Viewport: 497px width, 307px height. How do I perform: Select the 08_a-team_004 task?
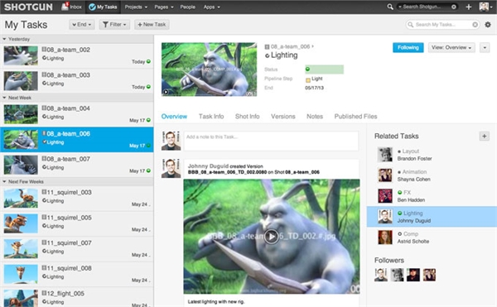(x=77, y=114)
